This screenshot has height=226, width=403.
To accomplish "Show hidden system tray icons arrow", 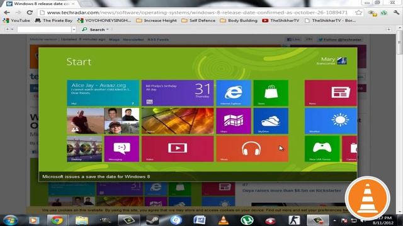I will click(x=334, y=220).
